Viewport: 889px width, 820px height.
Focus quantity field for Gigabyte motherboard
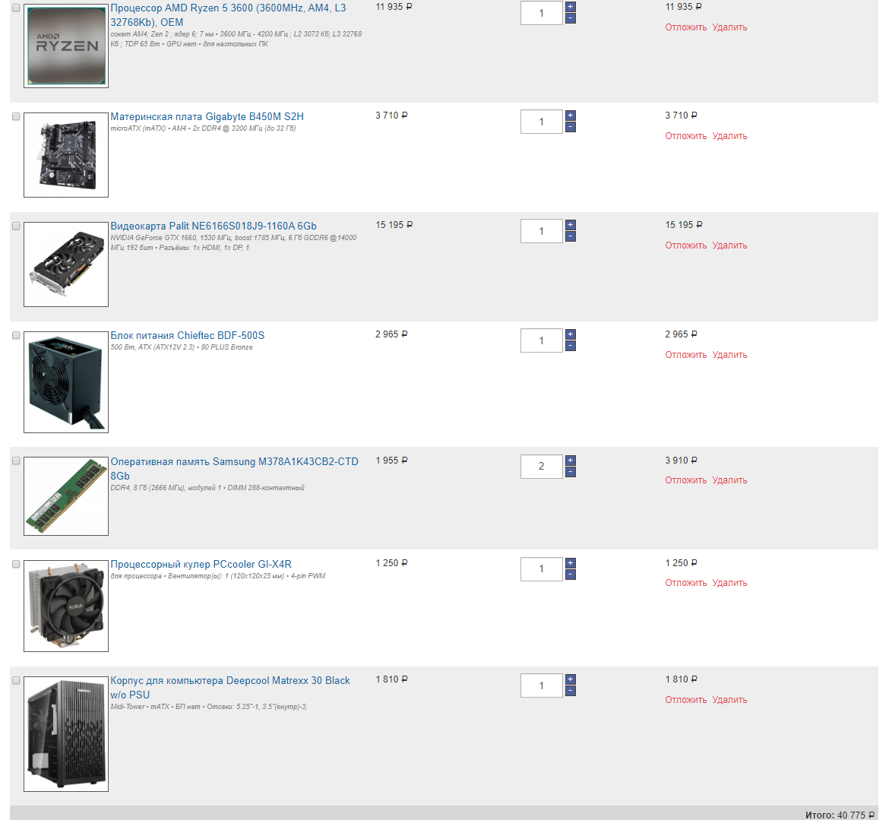[x=542, y=122]
